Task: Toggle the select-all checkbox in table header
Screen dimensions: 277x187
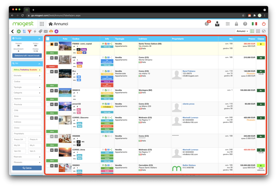Action: click(x=48, y=39)
